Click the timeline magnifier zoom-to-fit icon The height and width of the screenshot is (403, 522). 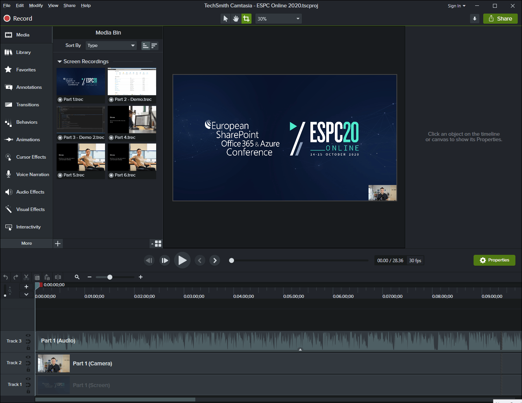pyautogui.click(x=77, y=277)
